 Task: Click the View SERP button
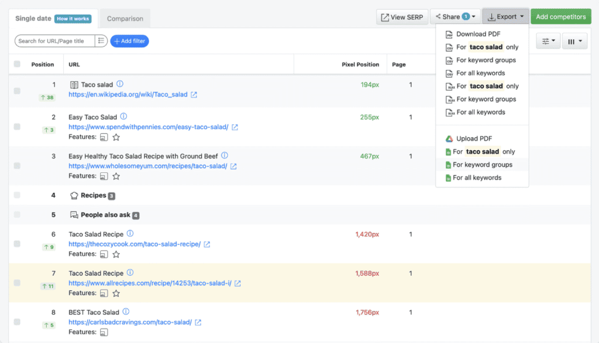coord(402,17)
